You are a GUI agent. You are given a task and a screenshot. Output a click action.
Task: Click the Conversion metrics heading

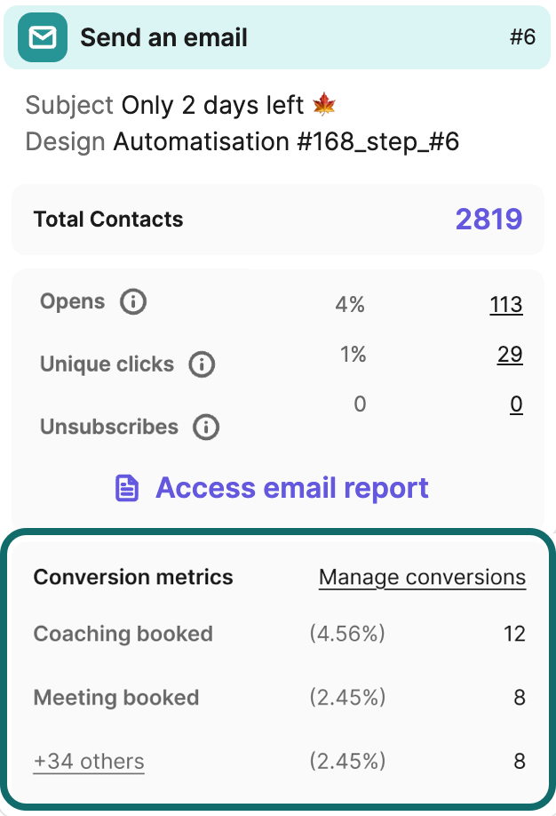[x=132, y=576]
